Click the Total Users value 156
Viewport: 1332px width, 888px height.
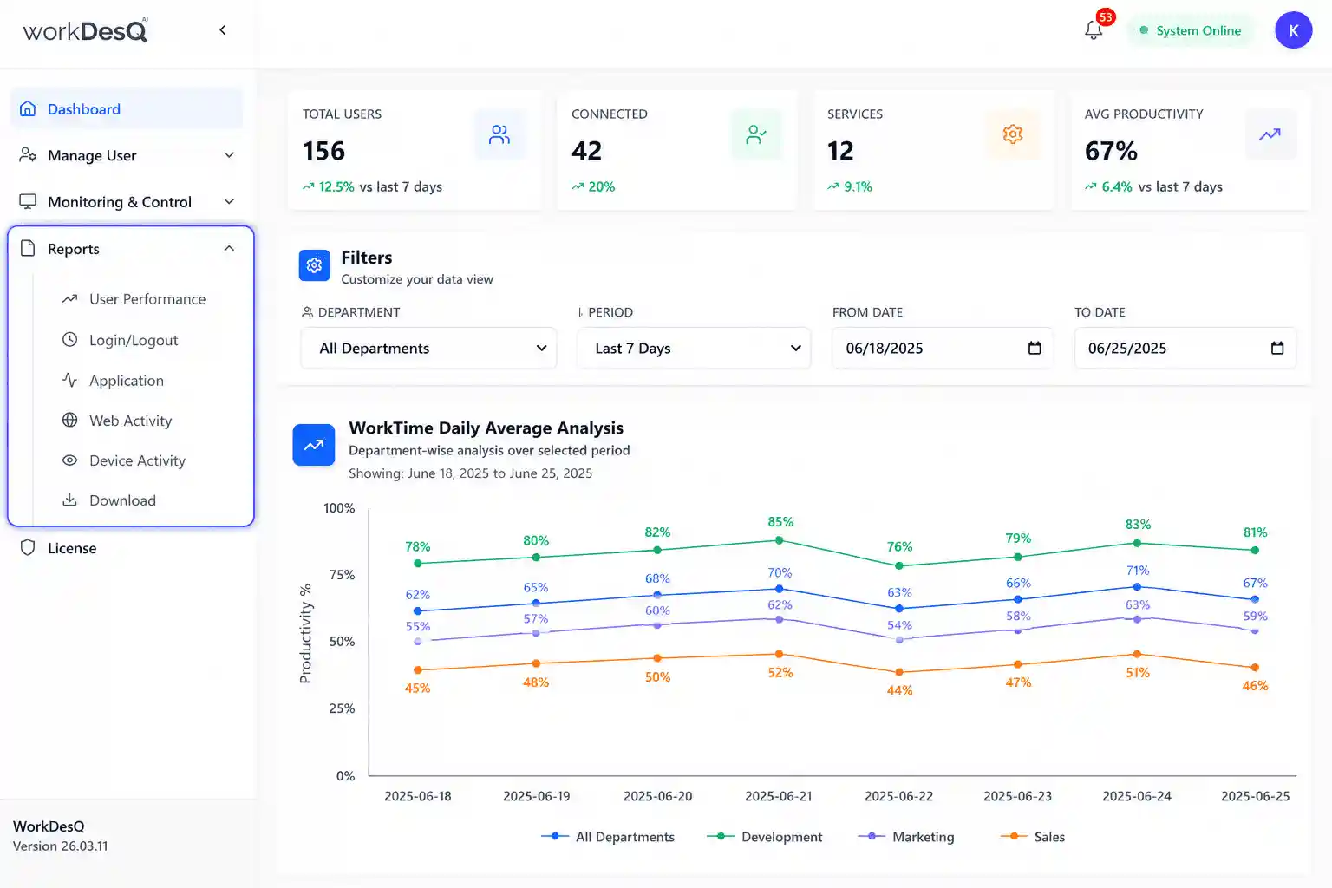[323, 151]
